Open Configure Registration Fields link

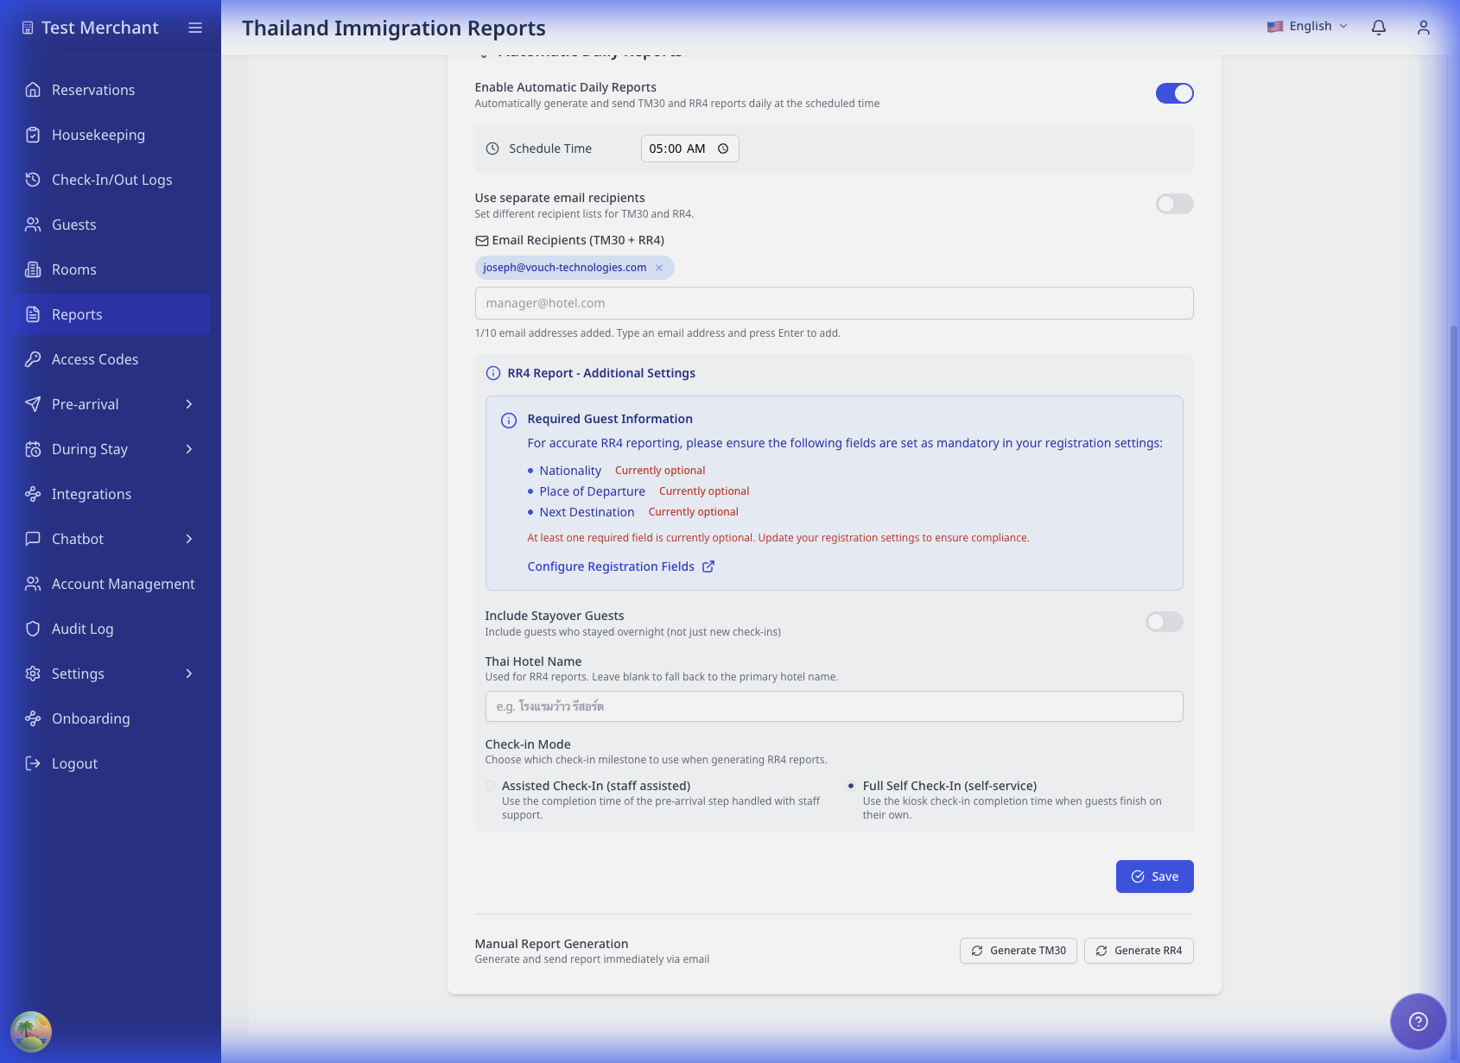click(611, 566)
